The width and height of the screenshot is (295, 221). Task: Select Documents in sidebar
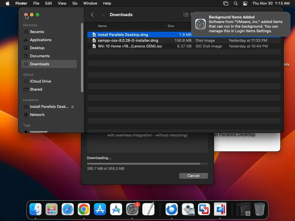pos(49,56)
